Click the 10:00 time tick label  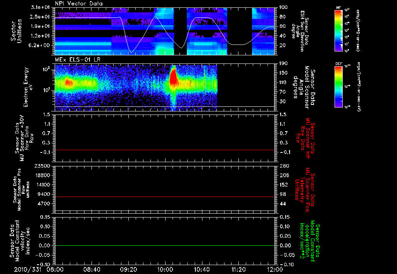click(165, 269)
